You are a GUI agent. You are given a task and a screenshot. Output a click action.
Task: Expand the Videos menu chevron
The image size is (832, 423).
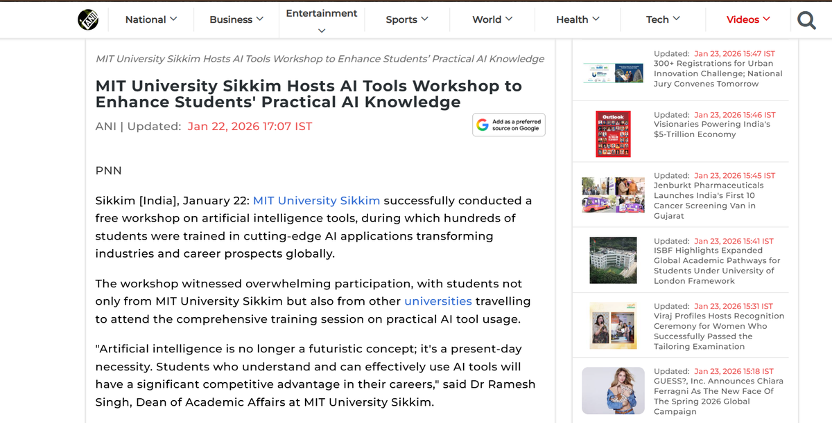point(766,19)
